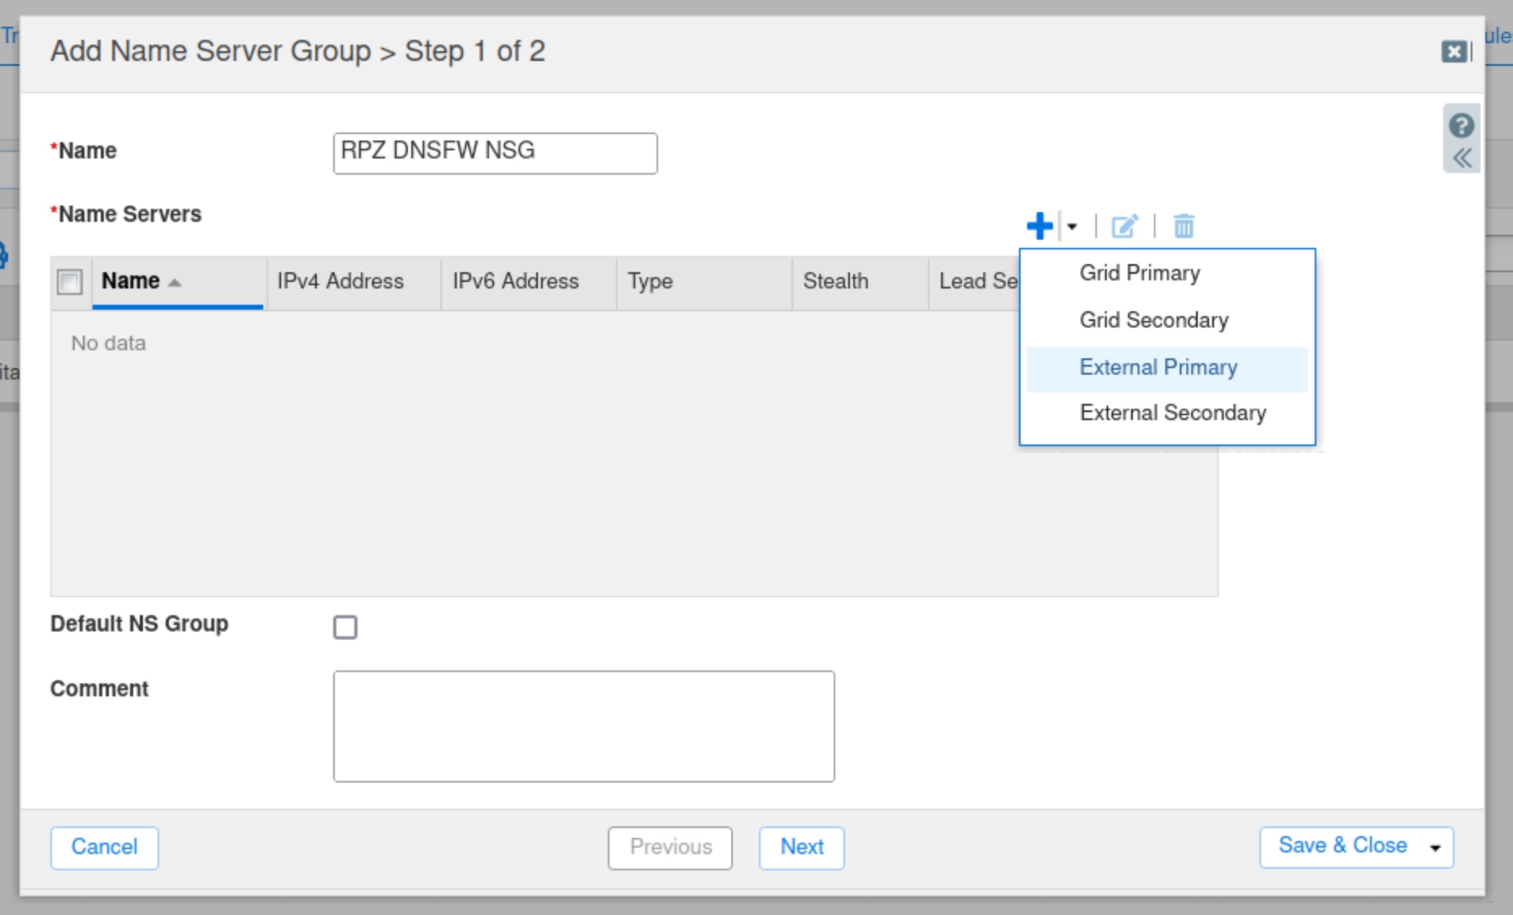Image resolution: width=1513 pixels, height=915 pixels.
Task: Open the add dropdown arrow beside plus icon
Action: [x=1073, y=227]
